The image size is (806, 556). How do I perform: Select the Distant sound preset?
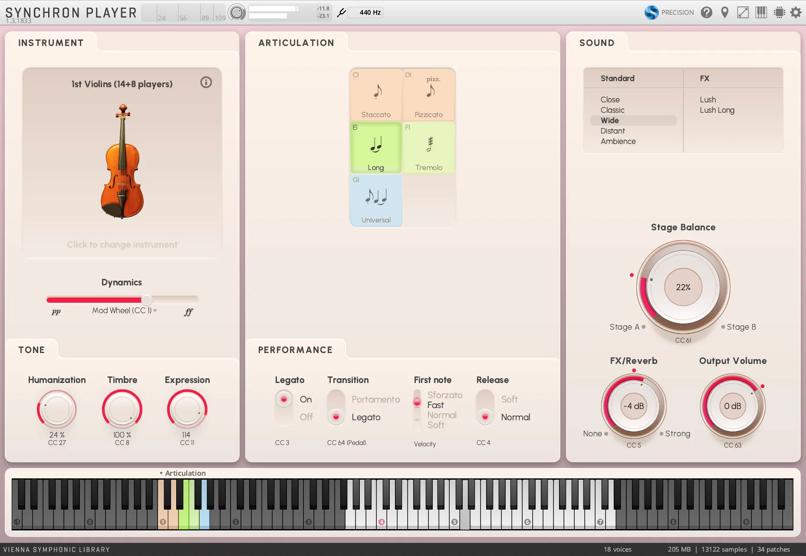pos(612,131)
